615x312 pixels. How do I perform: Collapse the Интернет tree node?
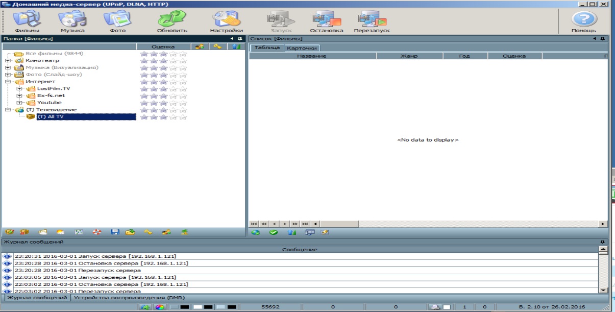8,82
